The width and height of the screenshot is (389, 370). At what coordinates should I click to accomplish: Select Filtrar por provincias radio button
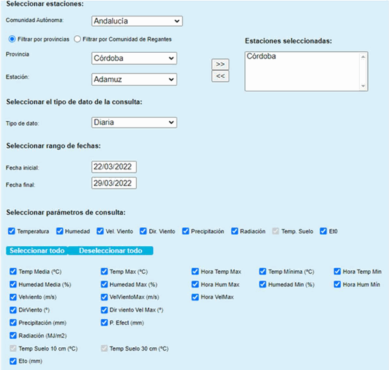coord(12,39)
